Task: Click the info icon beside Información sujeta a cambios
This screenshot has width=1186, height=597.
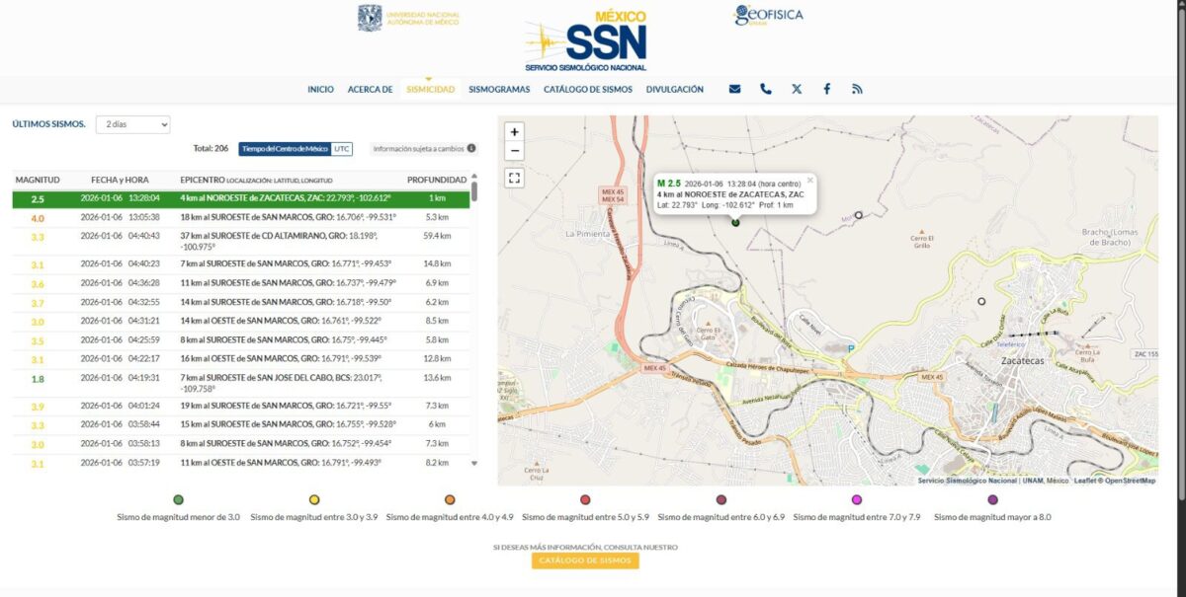Action: point(471,149)
